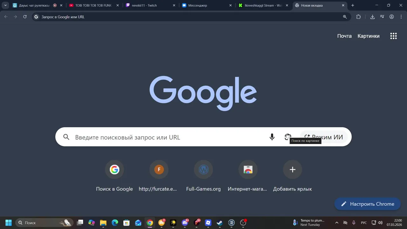Start voice search with the microphone icon
Screen dimensions: 407x229
272,137
